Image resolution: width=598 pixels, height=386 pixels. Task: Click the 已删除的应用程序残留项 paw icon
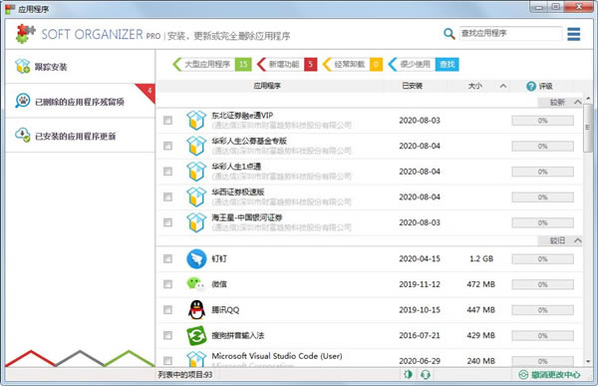pos(23,101)
